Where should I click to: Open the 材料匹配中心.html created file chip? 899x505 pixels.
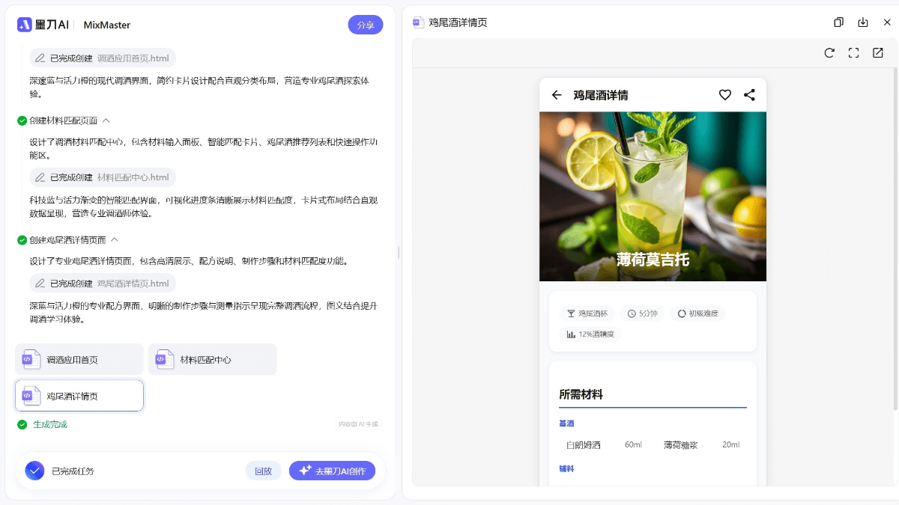(103, 178)
